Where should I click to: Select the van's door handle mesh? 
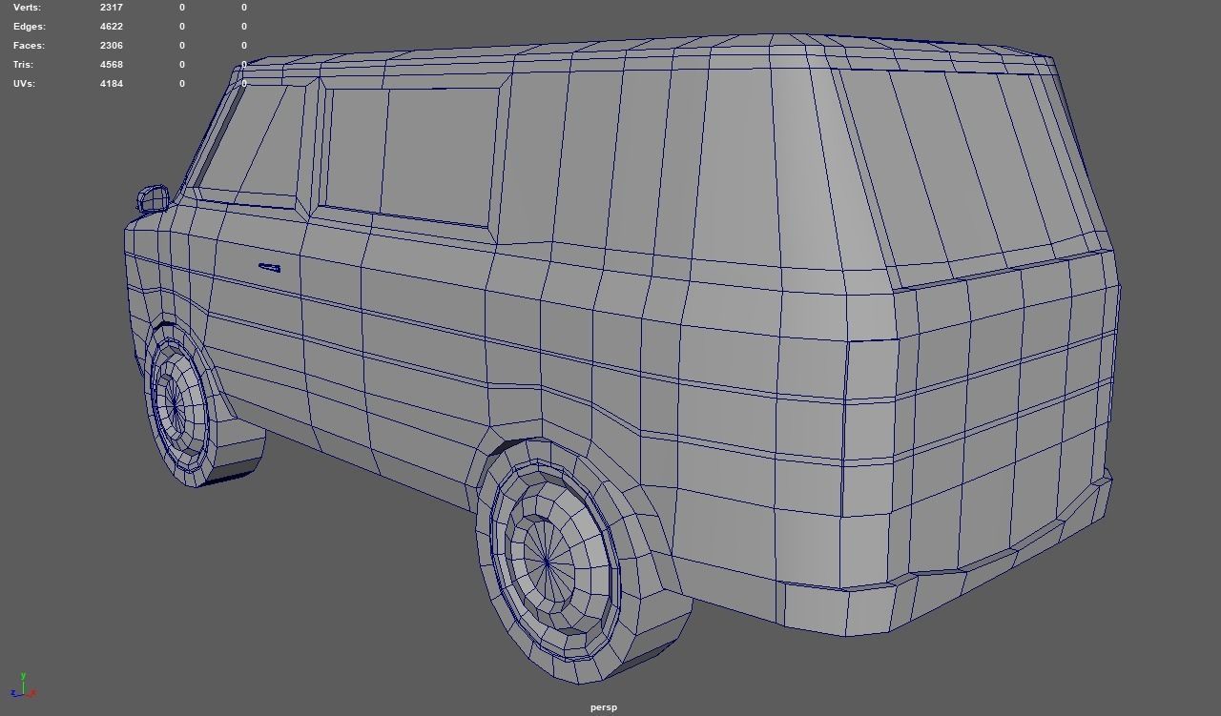(269, 268)
